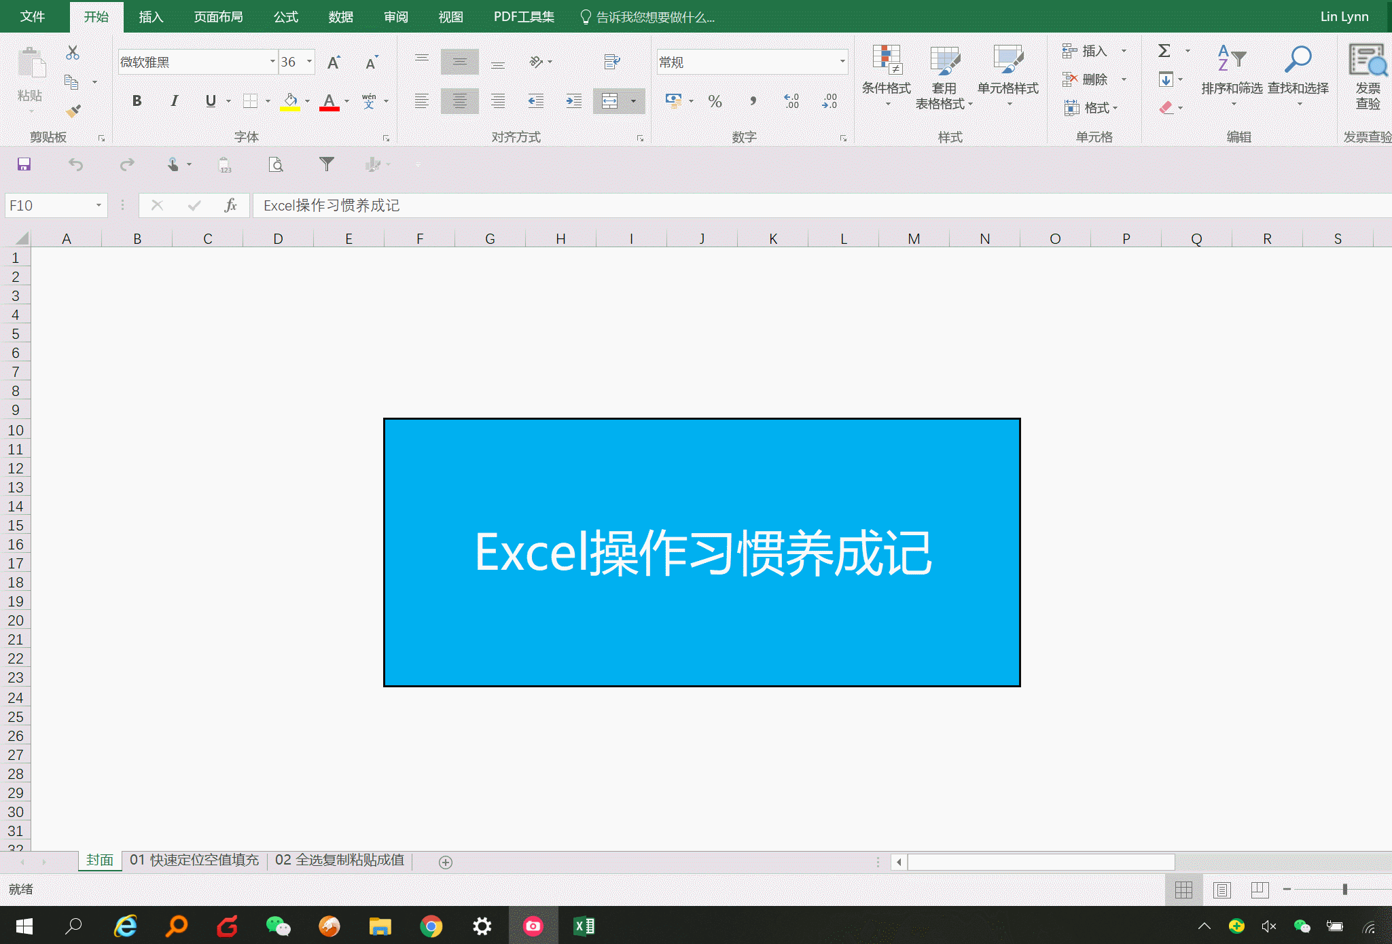Click the Fill down arrow icon
Screen dimensions: 1392x944
(x=1166, y=79)
